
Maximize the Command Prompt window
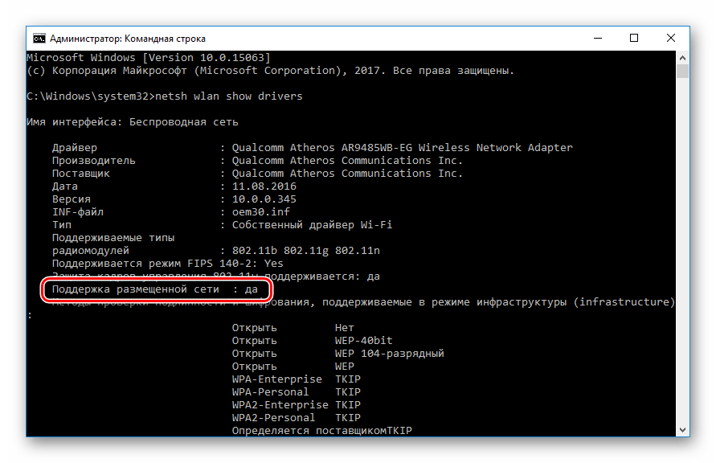point(634,38)
